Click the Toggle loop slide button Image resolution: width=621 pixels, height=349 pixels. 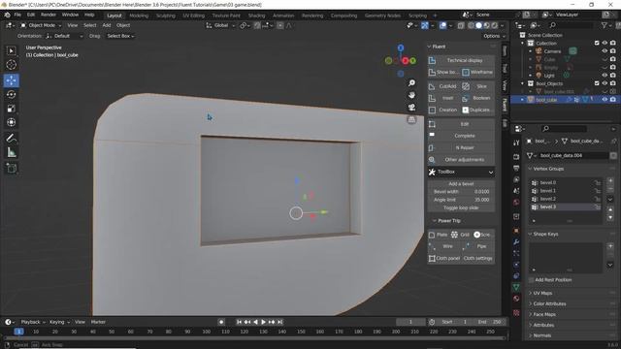[461, 207]
